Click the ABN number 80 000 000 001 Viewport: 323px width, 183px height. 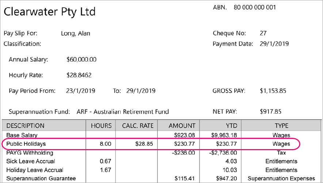point(255,7)
